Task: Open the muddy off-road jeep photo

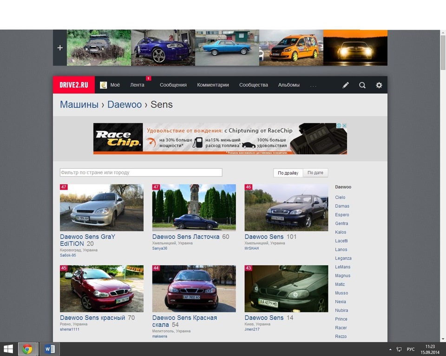Action: pos(99,48)
